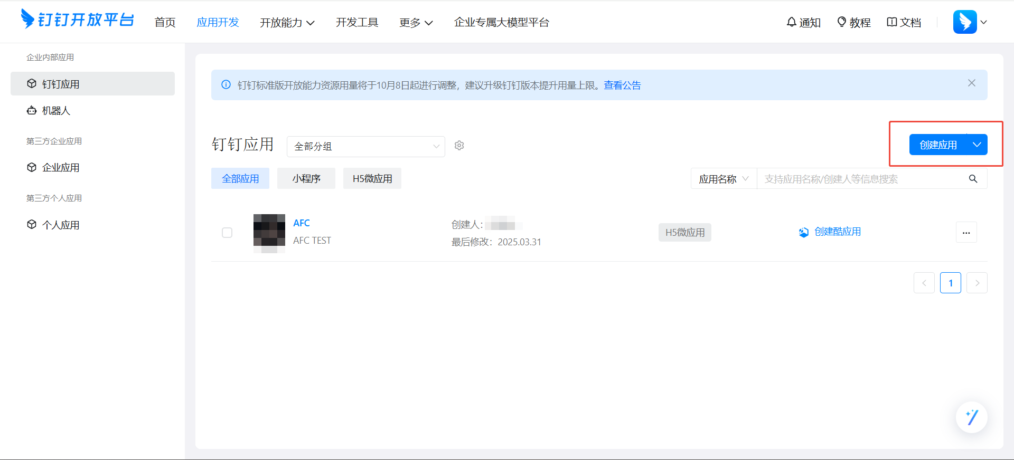Open the AFC row more options button
Screen dimensions: 1014x460
[x=966, y=232]
